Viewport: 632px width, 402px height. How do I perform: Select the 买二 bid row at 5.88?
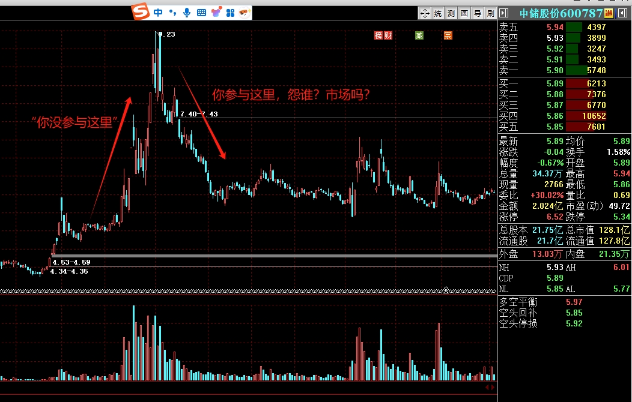point(564,94)
